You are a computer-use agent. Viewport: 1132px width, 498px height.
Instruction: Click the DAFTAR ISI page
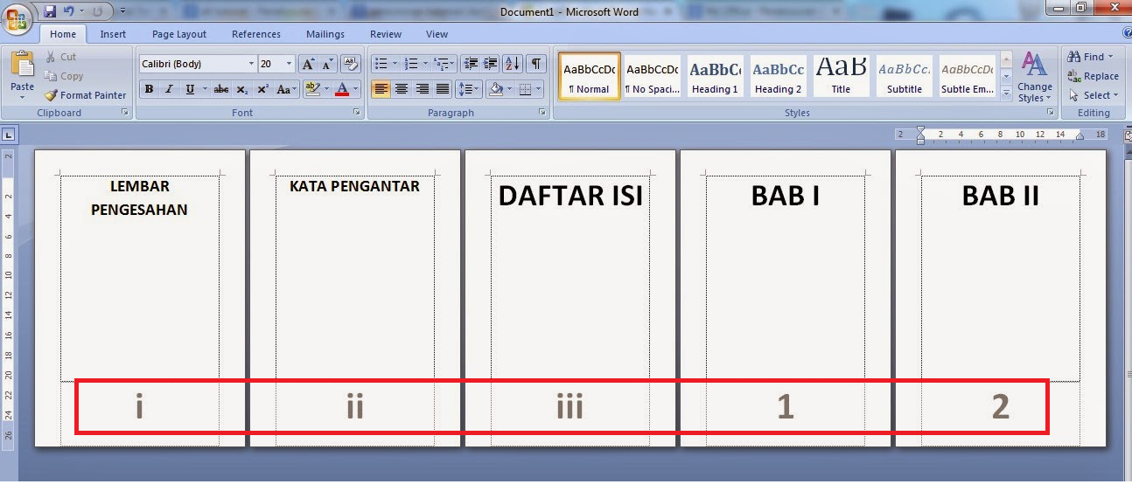click(x=569, y=298)
